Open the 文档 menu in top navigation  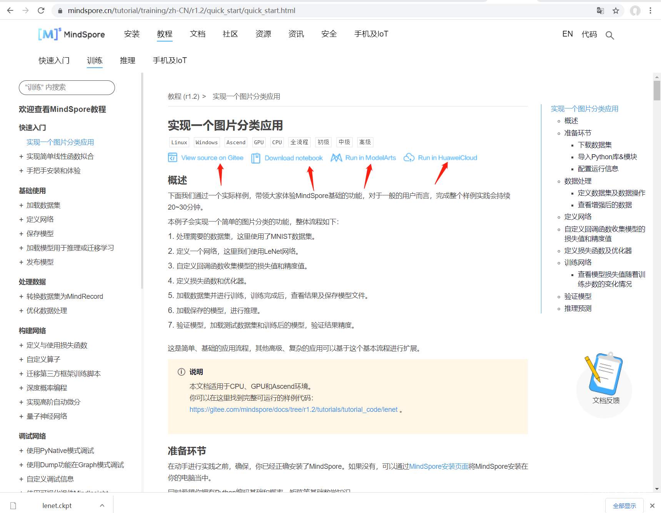[x=198, y=34]
